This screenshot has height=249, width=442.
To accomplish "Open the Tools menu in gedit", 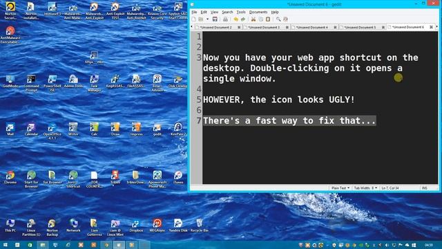I will coord(241,12).
